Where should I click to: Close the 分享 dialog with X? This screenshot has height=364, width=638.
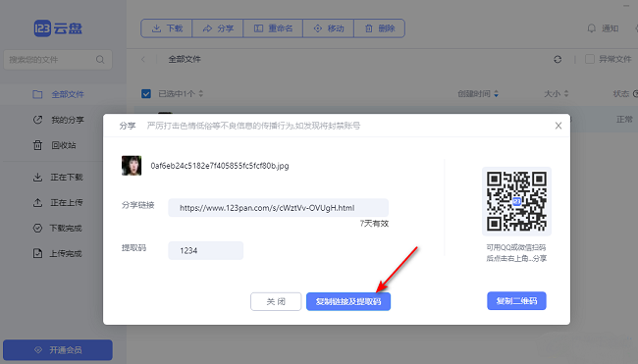click(x=558, y=126)
